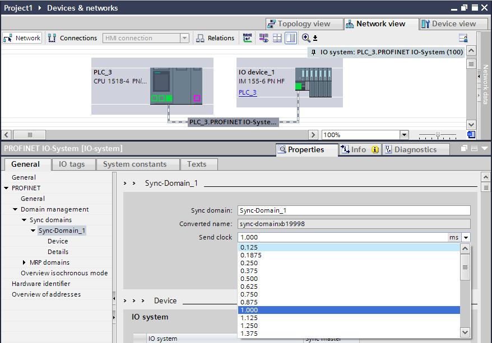Screen dimensions: 492x343
Task: Click the properties pane scroll up arrow
Action: (x=485, y=177)
